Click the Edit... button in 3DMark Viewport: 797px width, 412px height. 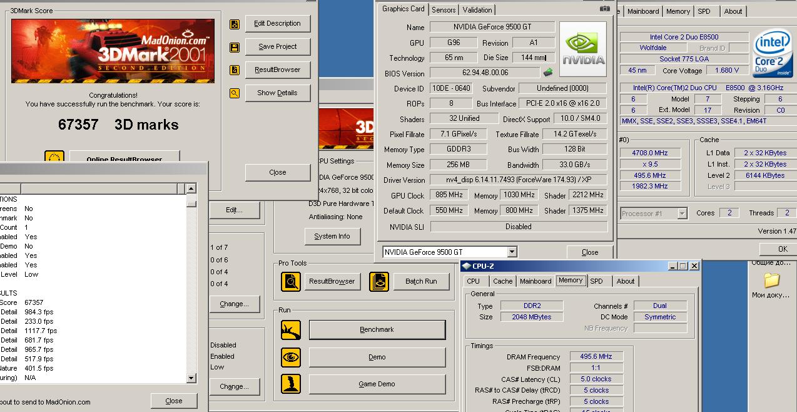pos(234,210)
